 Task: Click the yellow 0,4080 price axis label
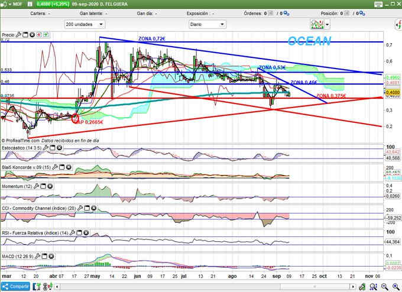tap(393, 92)
